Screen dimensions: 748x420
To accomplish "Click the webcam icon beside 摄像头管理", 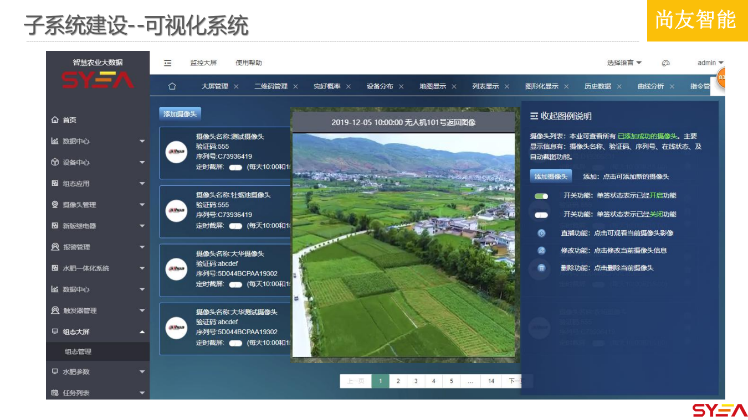I will click(55, 204).
